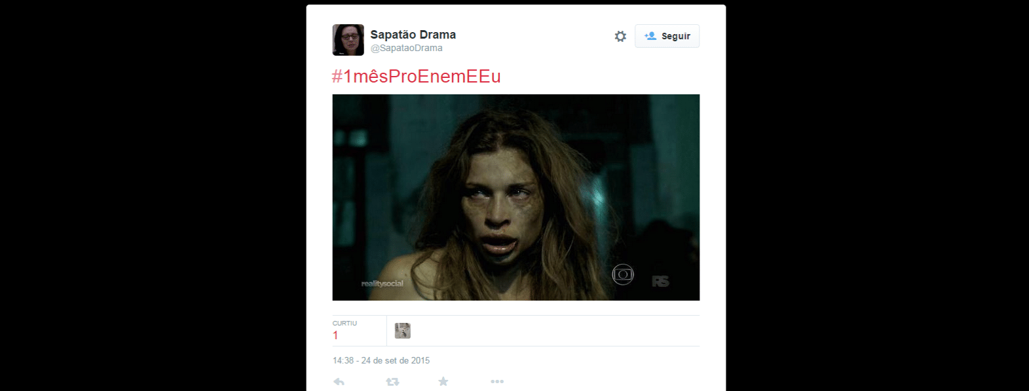This screenshot has width=1029, height=391.
Task: Open the Sapatão Drama profile avatar
Action: pos(348,40)
